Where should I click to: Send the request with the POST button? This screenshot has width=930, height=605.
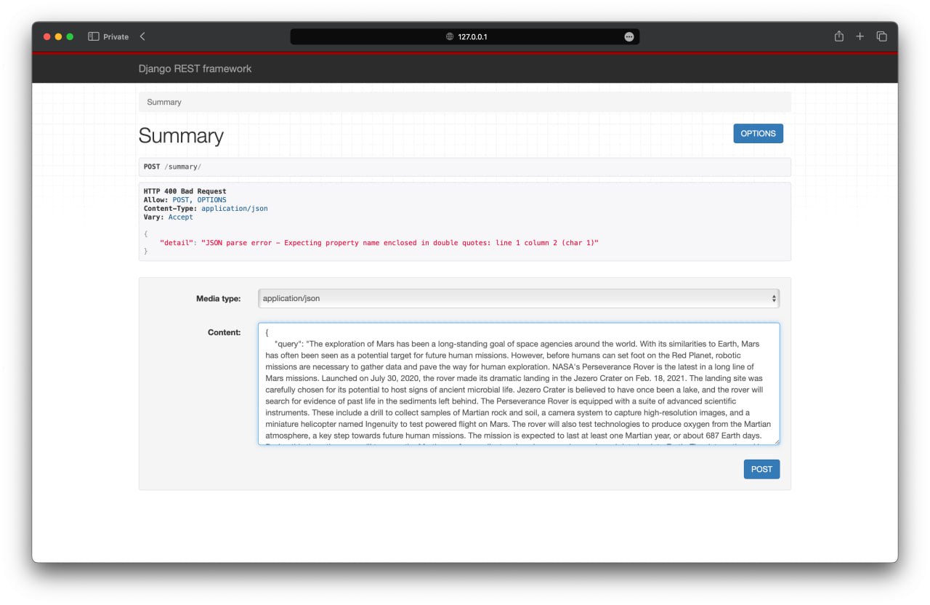coord(761,469)
